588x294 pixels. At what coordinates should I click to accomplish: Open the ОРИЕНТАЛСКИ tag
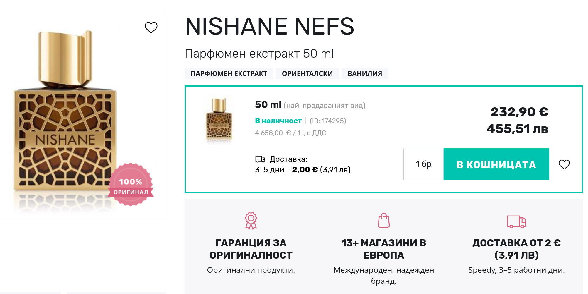[307, 74]
